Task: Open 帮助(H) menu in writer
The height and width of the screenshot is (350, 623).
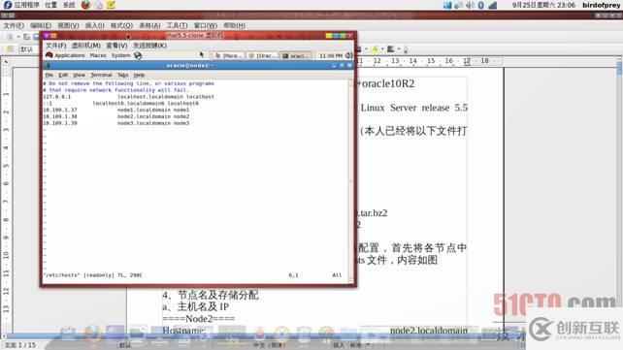Action: pos(235,25)
